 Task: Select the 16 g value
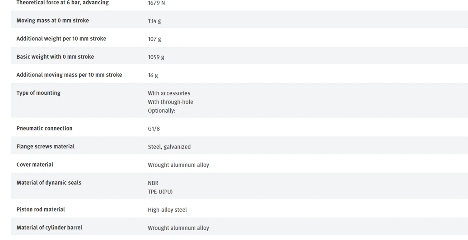pyautogui.click(x=153, y=75)
